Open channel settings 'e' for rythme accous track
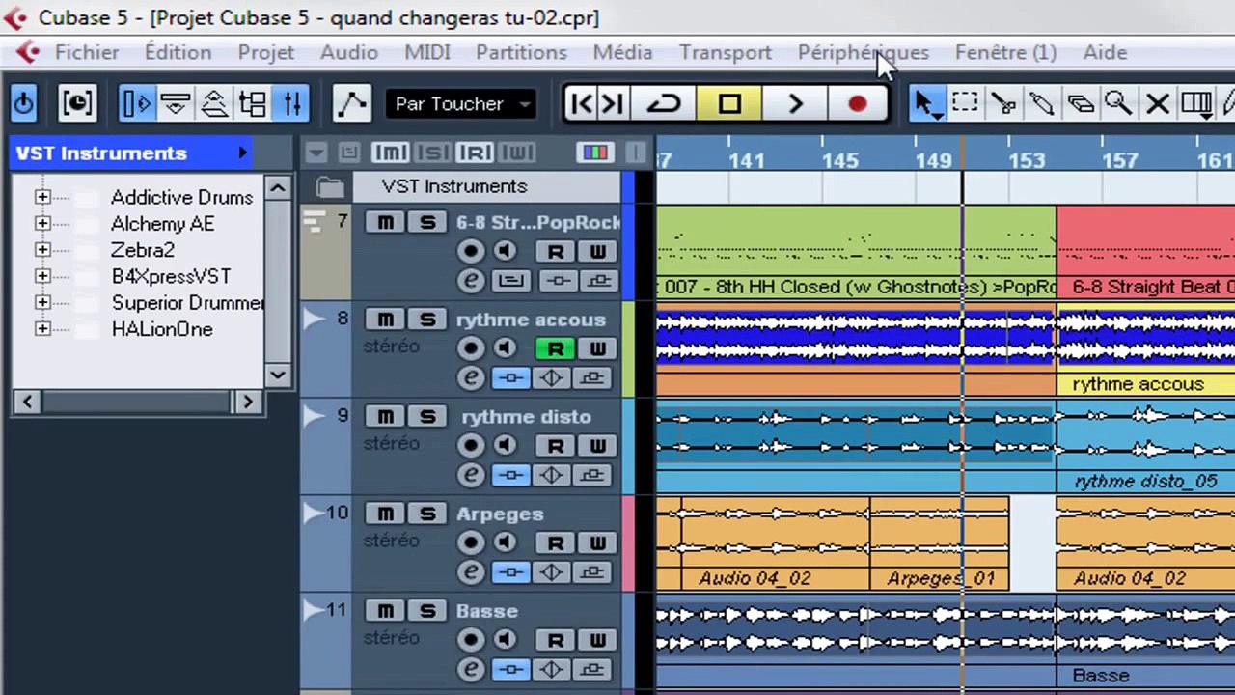 point(471,377)
